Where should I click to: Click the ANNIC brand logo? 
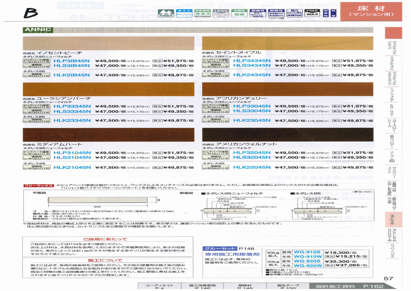pyautogui.click(x=38, y=30)
